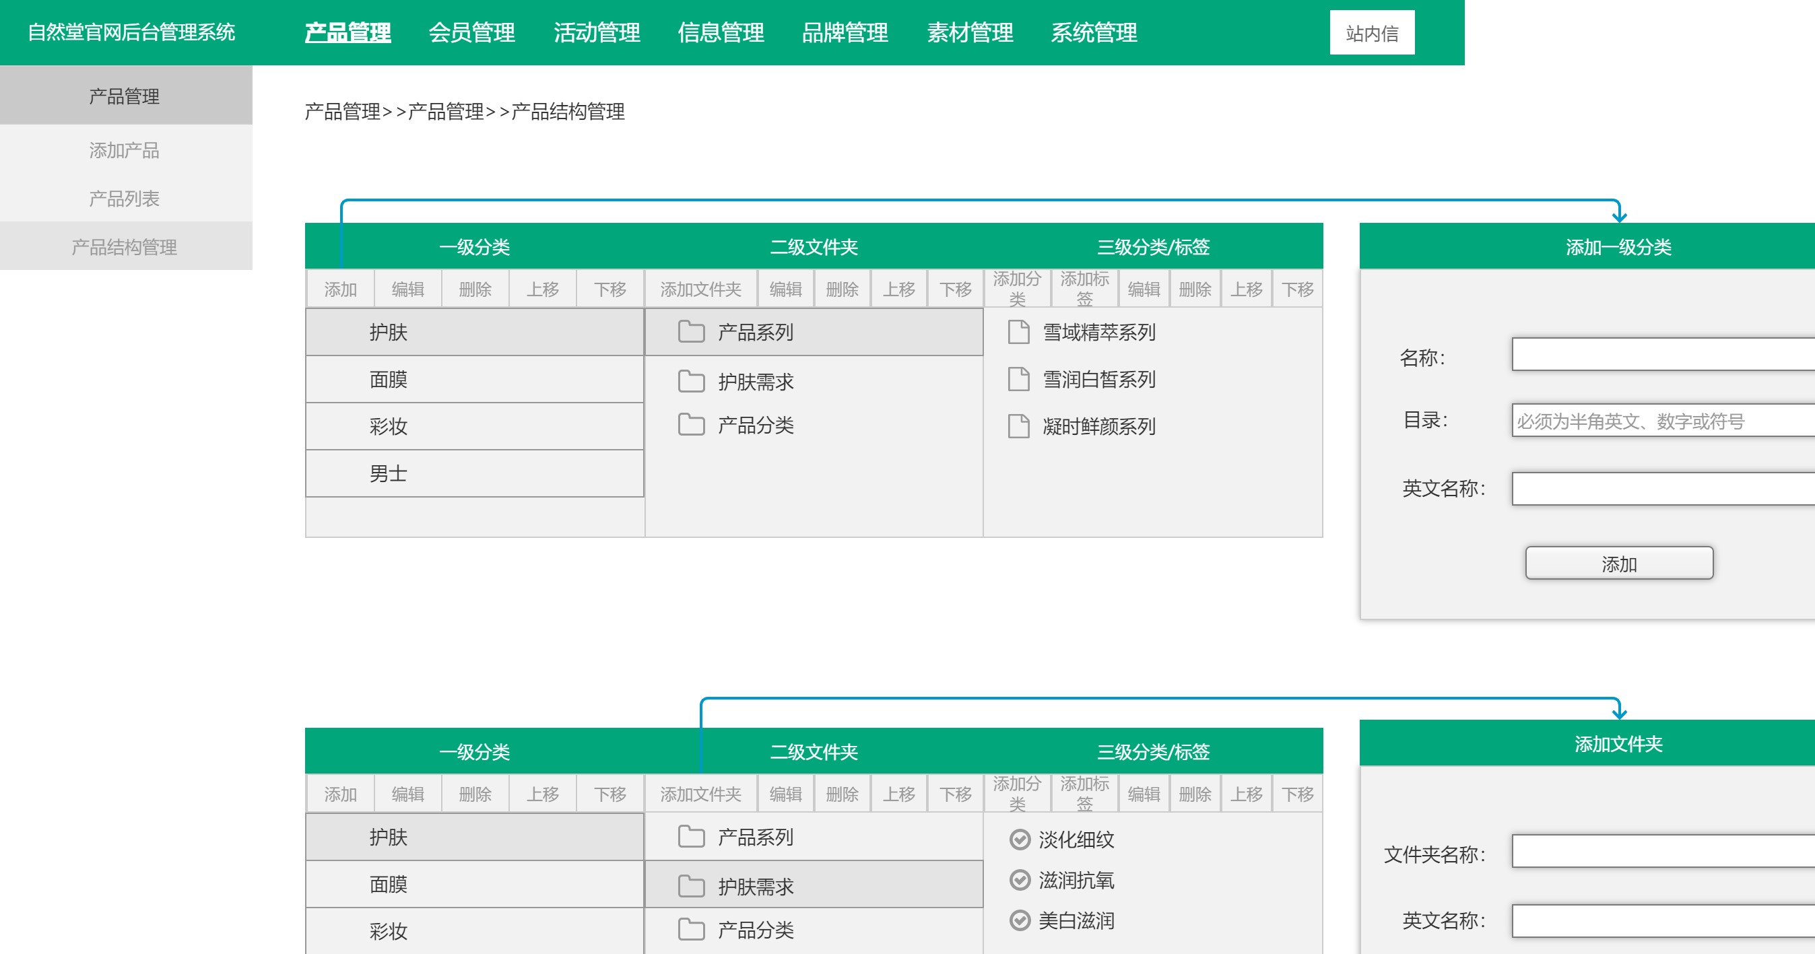Click 上移 under 一级分类 in top table

(543, 289)
